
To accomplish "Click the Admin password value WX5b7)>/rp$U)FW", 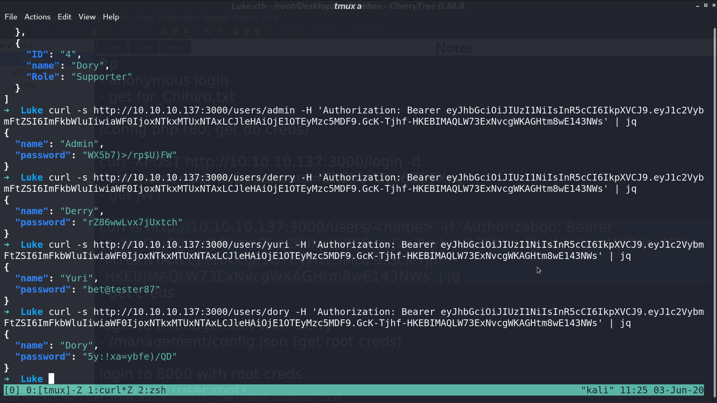I will click(x=130, y=155).
